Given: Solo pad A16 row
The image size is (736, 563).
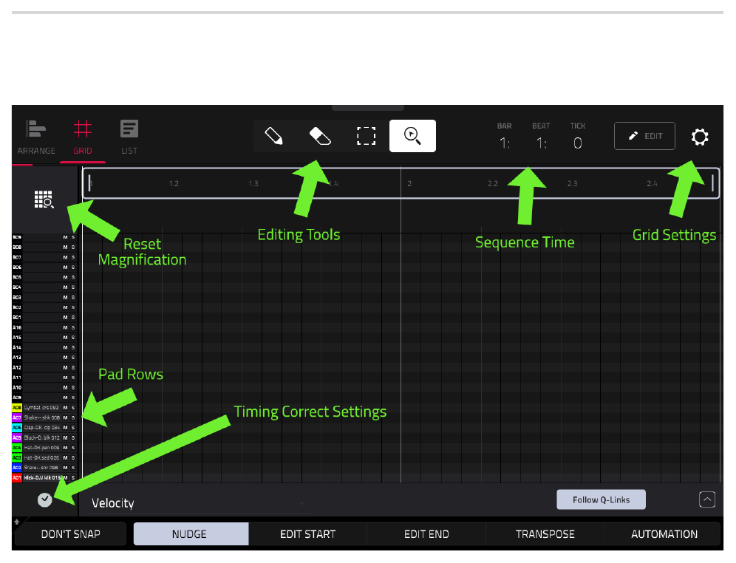Looking at the screenshot, I should [73, 327].
